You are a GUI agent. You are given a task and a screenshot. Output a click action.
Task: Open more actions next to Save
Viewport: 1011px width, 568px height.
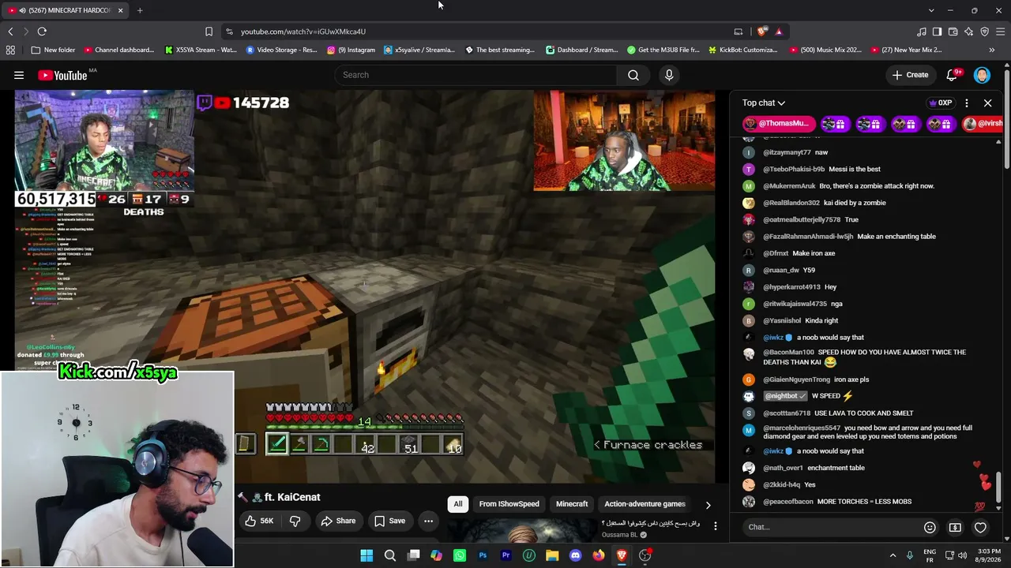(428, 521)
